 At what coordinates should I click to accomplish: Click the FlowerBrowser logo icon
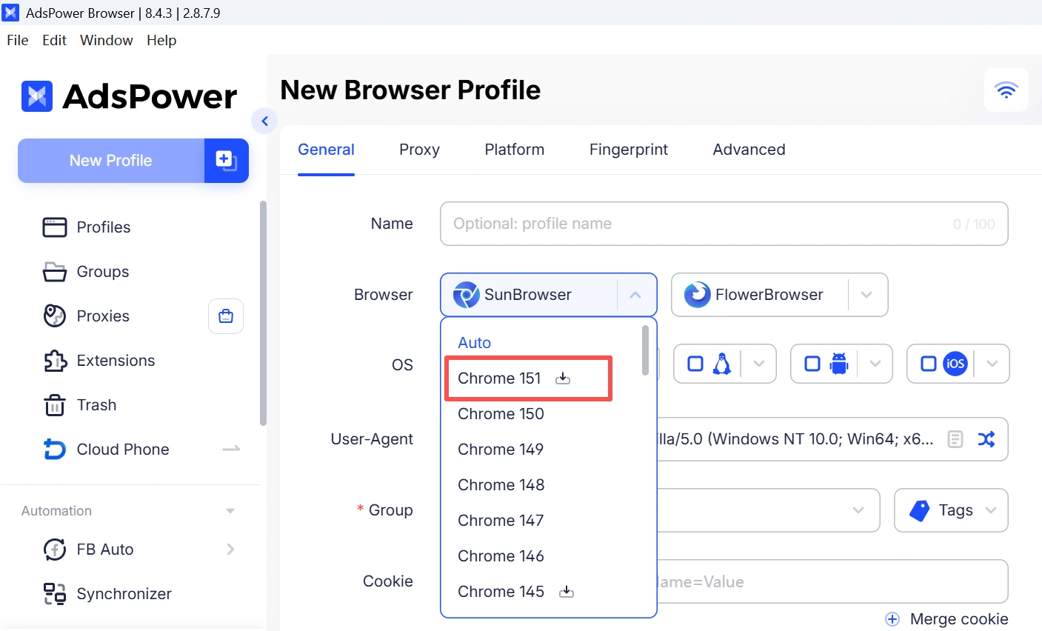click(697, 295)
